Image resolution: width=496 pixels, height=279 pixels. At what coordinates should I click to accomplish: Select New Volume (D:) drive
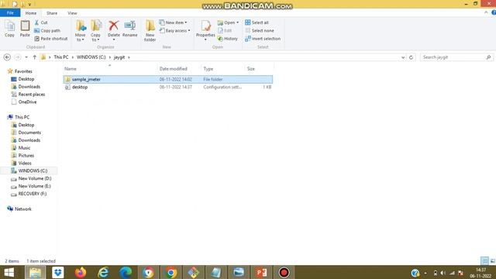point(31,178)
